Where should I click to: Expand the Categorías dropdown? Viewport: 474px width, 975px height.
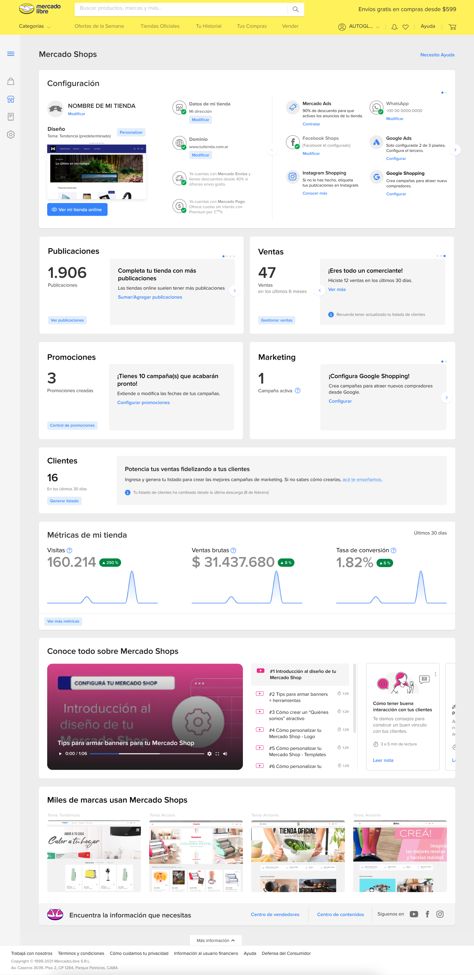[34, 26]
